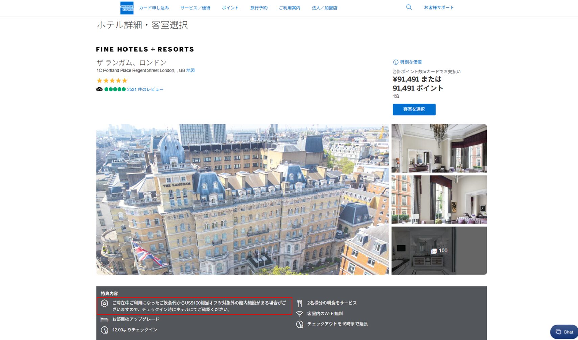578x340 pixels.
Task: Click the info icon beside 特別な価値
Action: (x=396, y=62)
